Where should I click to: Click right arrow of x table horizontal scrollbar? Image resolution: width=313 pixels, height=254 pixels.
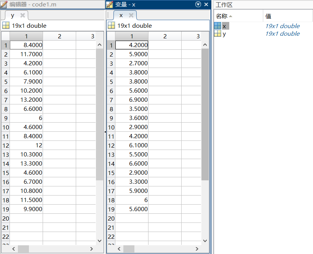click(197, 249)
